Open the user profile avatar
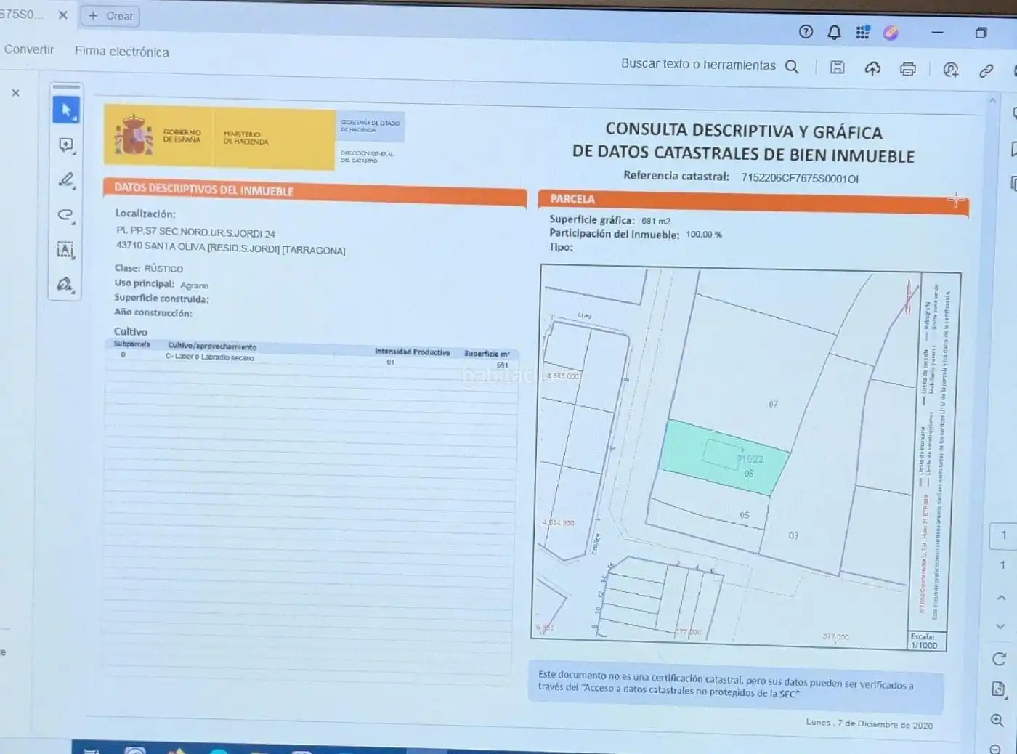 coord(891,32)
